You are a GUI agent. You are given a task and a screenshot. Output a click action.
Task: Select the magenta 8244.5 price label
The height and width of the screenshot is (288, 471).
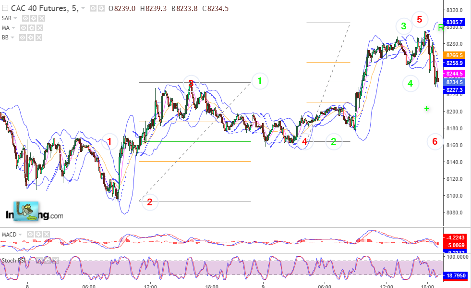[455, 74]
